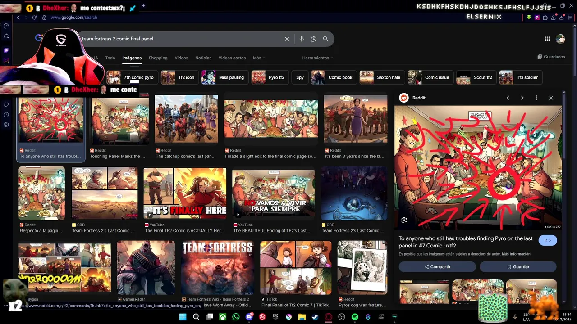Viewport: 577px width, 324px height.
Task: Open the heart bookmarks icon in sidebar
Action: 6,105
